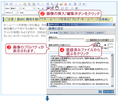Click the preview scrollbar up arrow
This screenshot has width=118, height=102.
(112, 55)
